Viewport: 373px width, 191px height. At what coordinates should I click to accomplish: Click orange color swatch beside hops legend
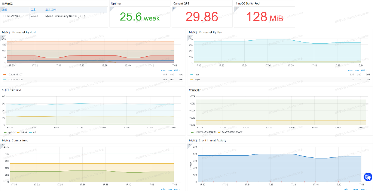coord(192,79)
